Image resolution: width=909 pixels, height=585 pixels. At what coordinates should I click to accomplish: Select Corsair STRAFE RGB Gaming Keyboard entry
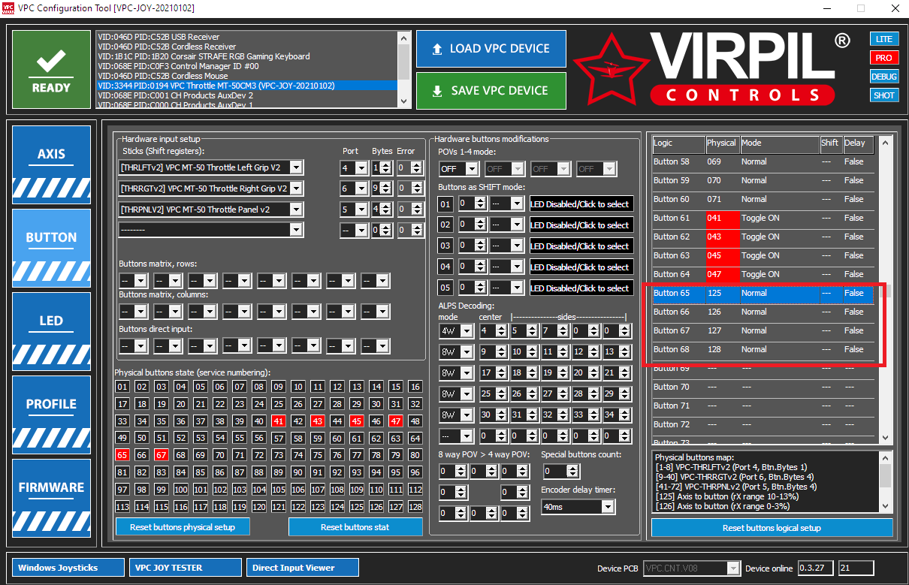246,56
